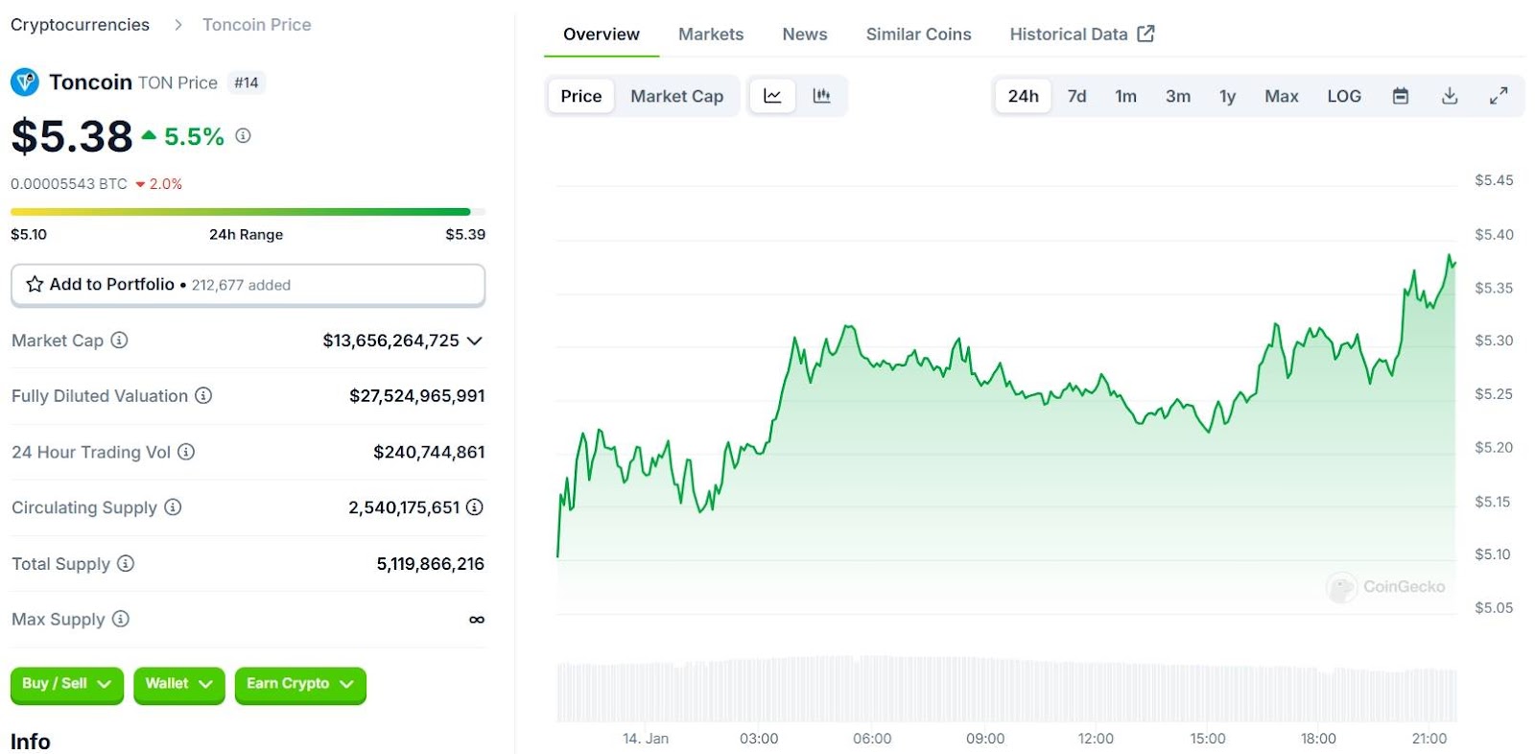Click the $5.45 price axis label
1535x754 pixels.
point(1494,180)
